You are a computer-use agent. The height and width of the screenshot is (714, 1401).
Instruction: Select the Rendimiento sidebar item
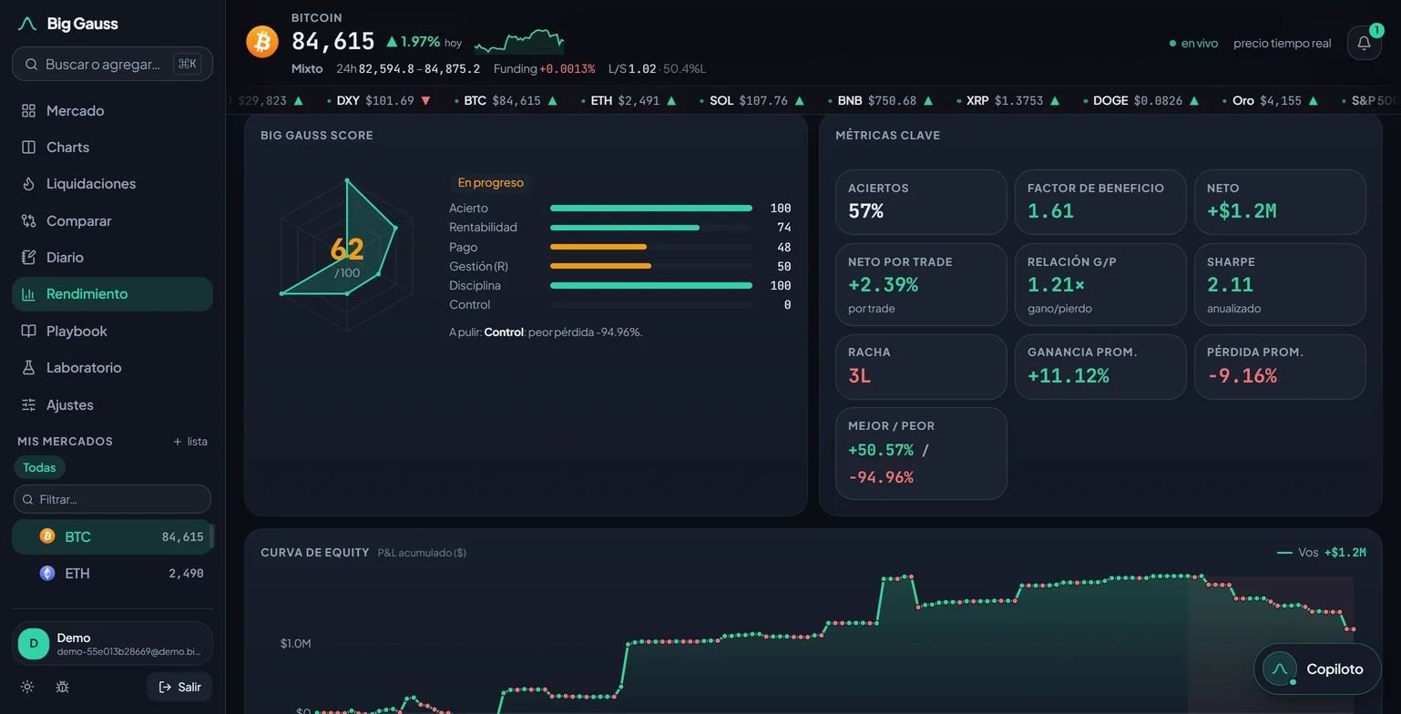pos(112,294)
